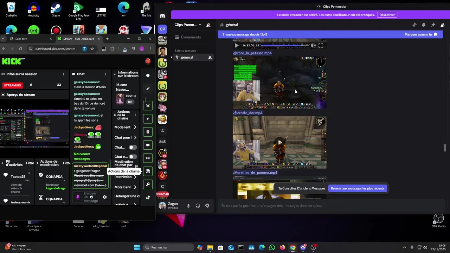Open Kick chat settings gear
The height and width of the screenshot is (253, 450).
pos(104,197)
